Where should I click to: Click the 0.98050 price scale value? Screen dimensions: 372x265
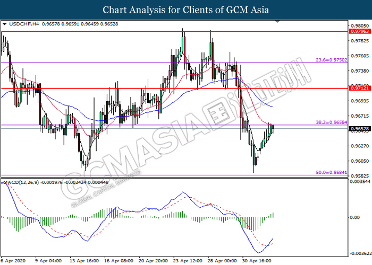tap(360, 26)
